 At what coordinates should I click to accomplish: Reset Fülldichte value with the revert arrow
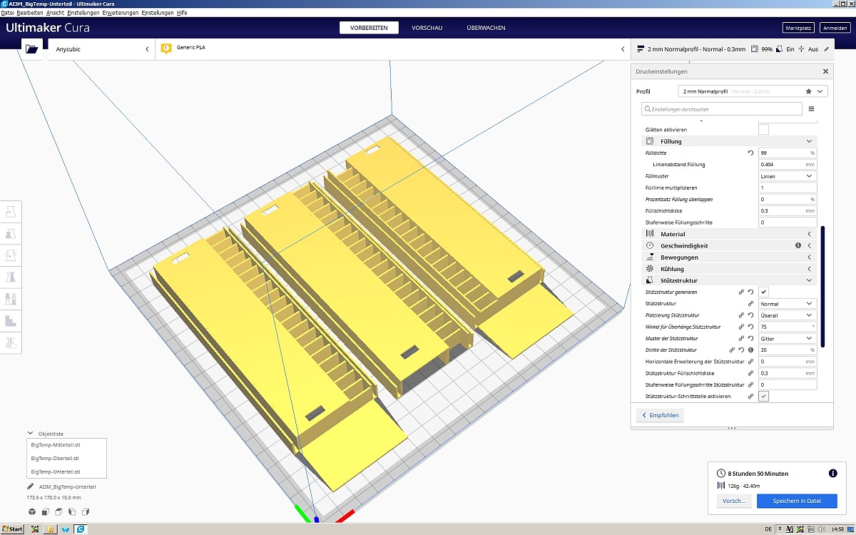point(750,153)
